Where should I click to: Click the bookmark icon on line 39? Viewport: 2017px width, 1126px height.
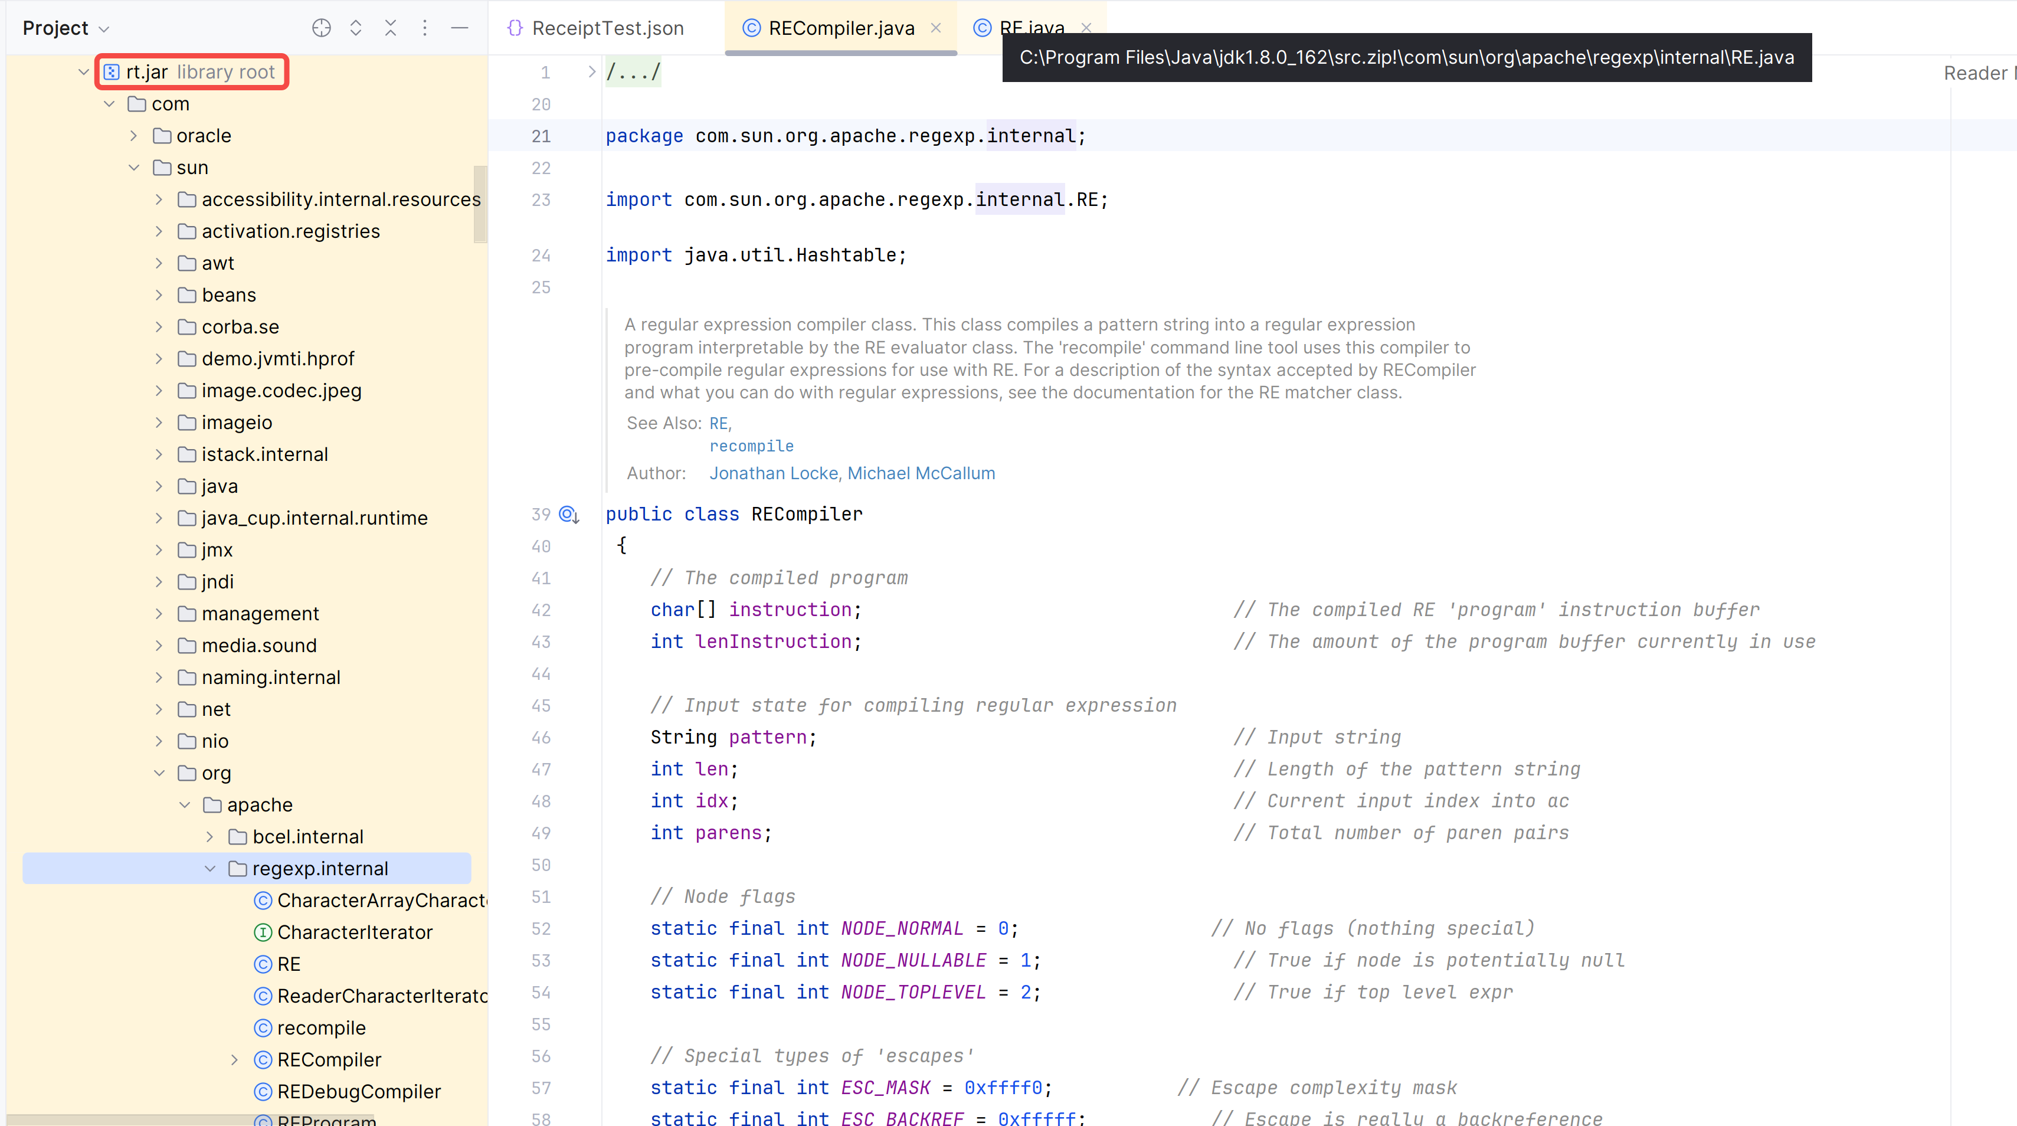pos(568,514)
